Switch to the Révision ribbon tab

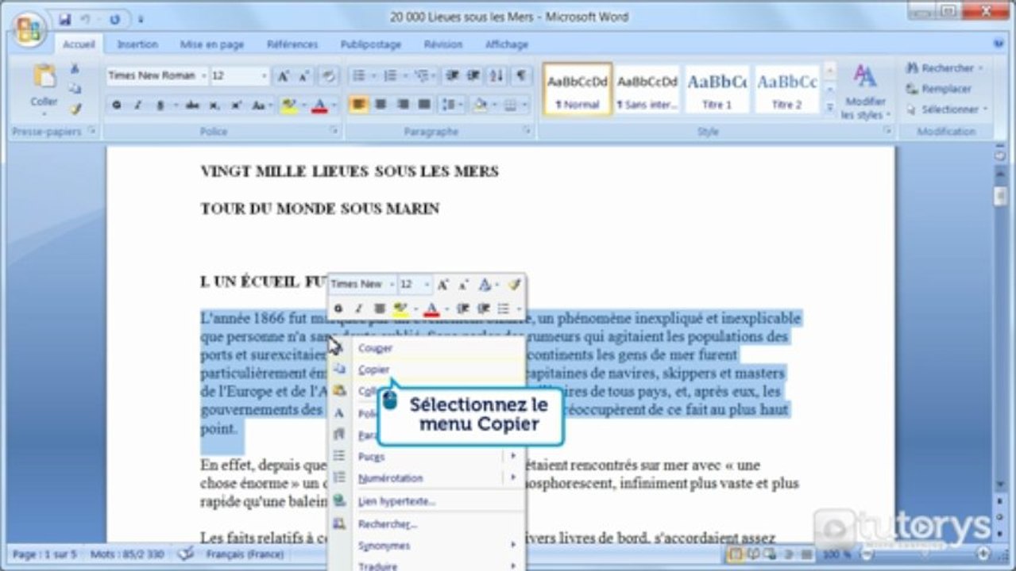(x=442, y=44)
